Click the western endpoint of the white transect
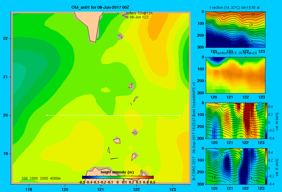Viewport: 282px width, 192px height. [47, 115]
